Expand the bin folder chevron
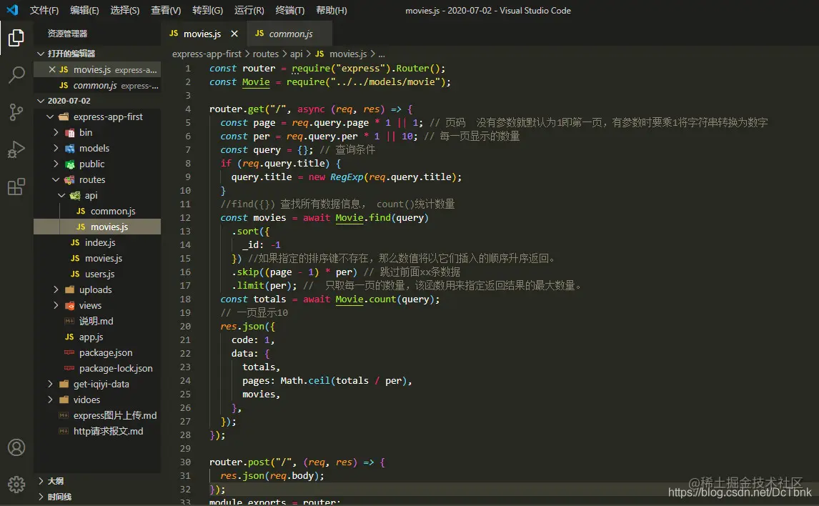 coord(56,133)
